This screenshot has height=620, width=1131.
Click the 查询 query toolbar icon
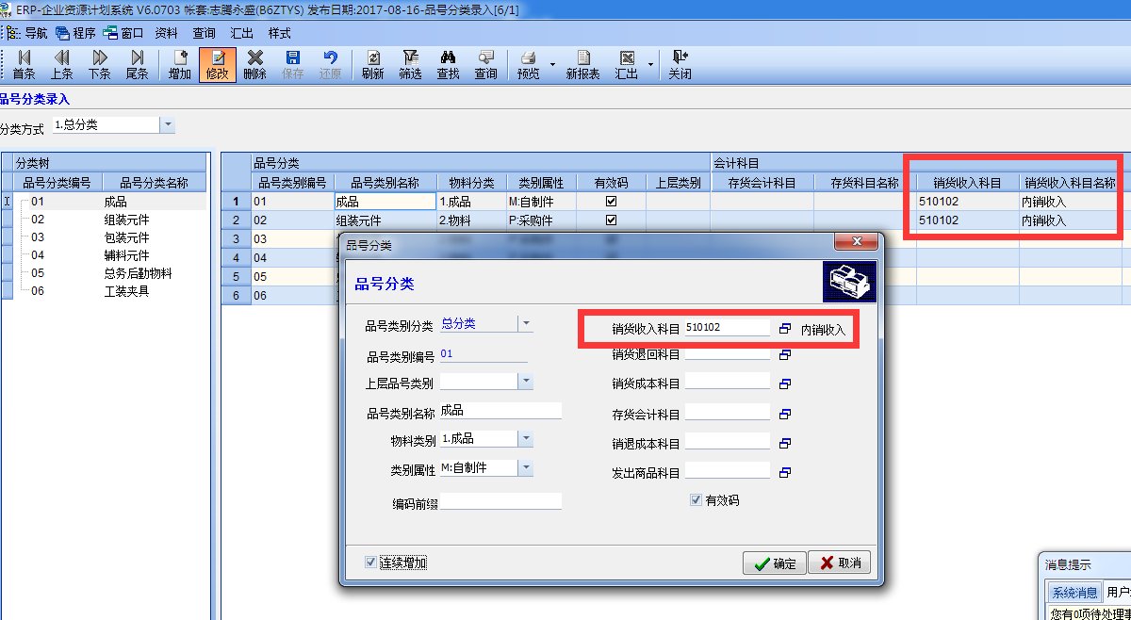pyautogui.click(x=486, y=64)
